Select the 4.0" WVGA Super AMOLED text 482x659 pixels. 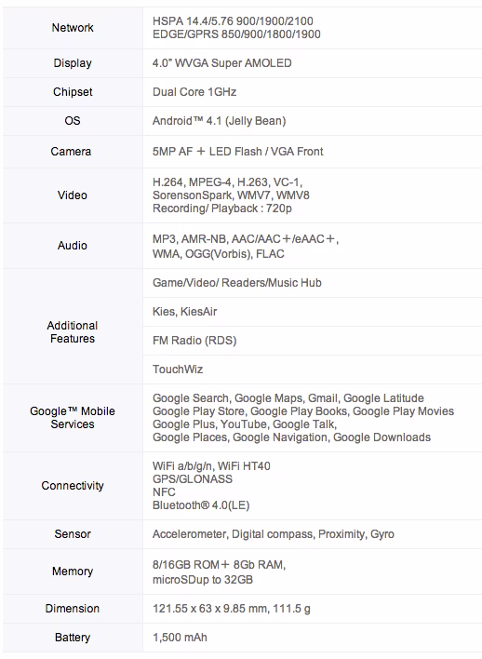(221, 63)
